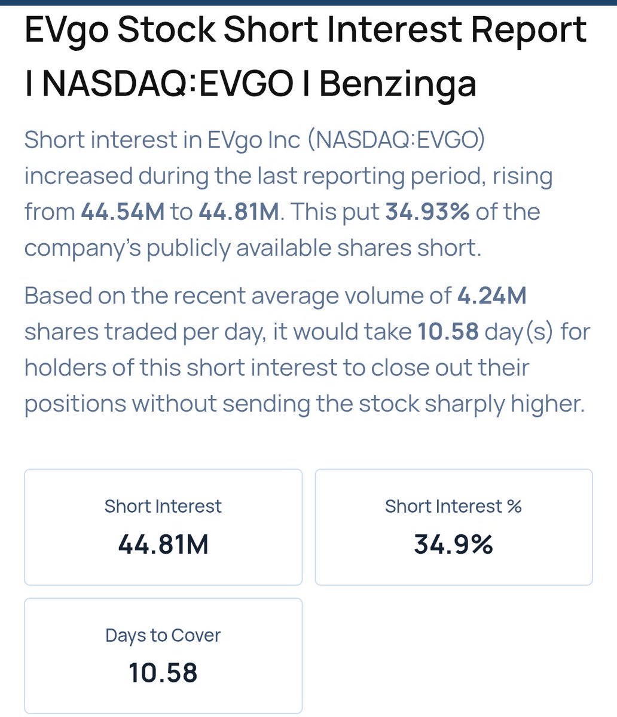Viewport: 617px width, 717px height.
Task: Select the Short Interest 44.81M card
Action: click(163, 527)
